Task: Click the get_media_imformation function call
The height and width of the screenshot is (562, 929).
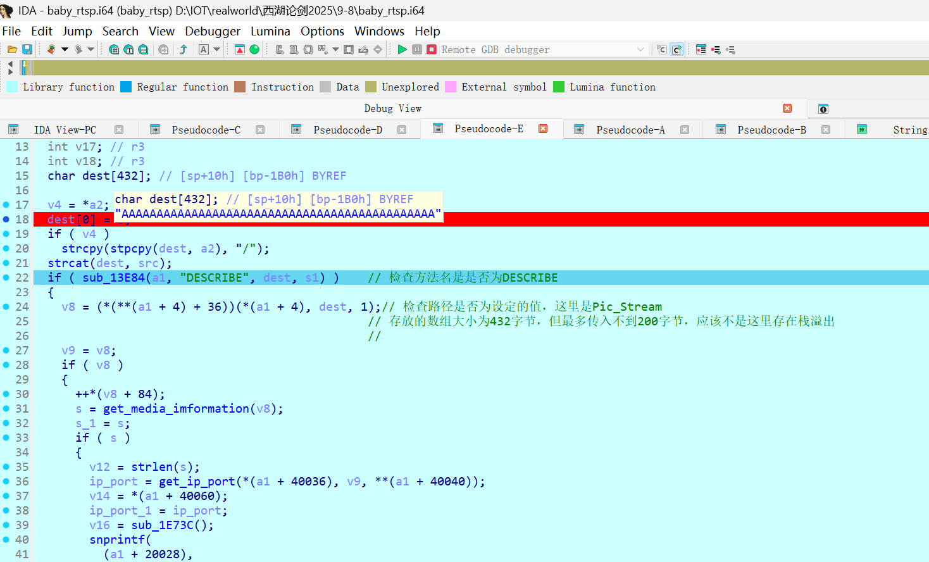Action: coord(176,409)
